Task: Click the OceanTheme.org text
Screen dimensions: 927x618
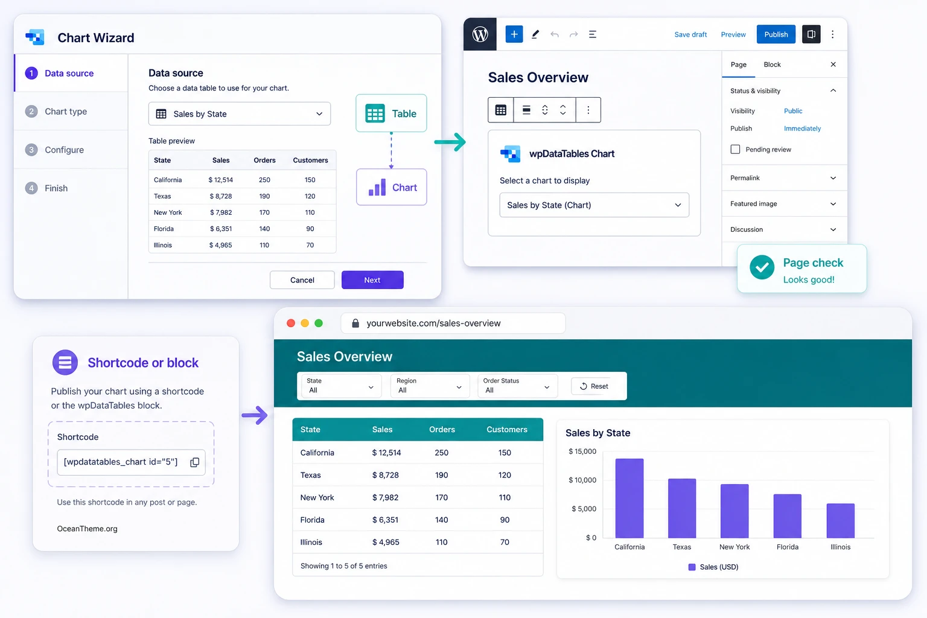Action: pyautogui.click(x=88, y=529)
